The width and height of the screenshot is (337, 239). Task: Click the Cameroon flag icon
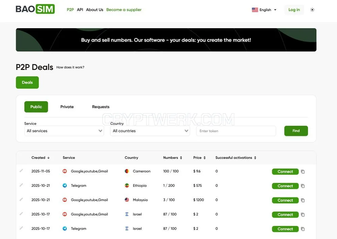[x=127, y=171]
